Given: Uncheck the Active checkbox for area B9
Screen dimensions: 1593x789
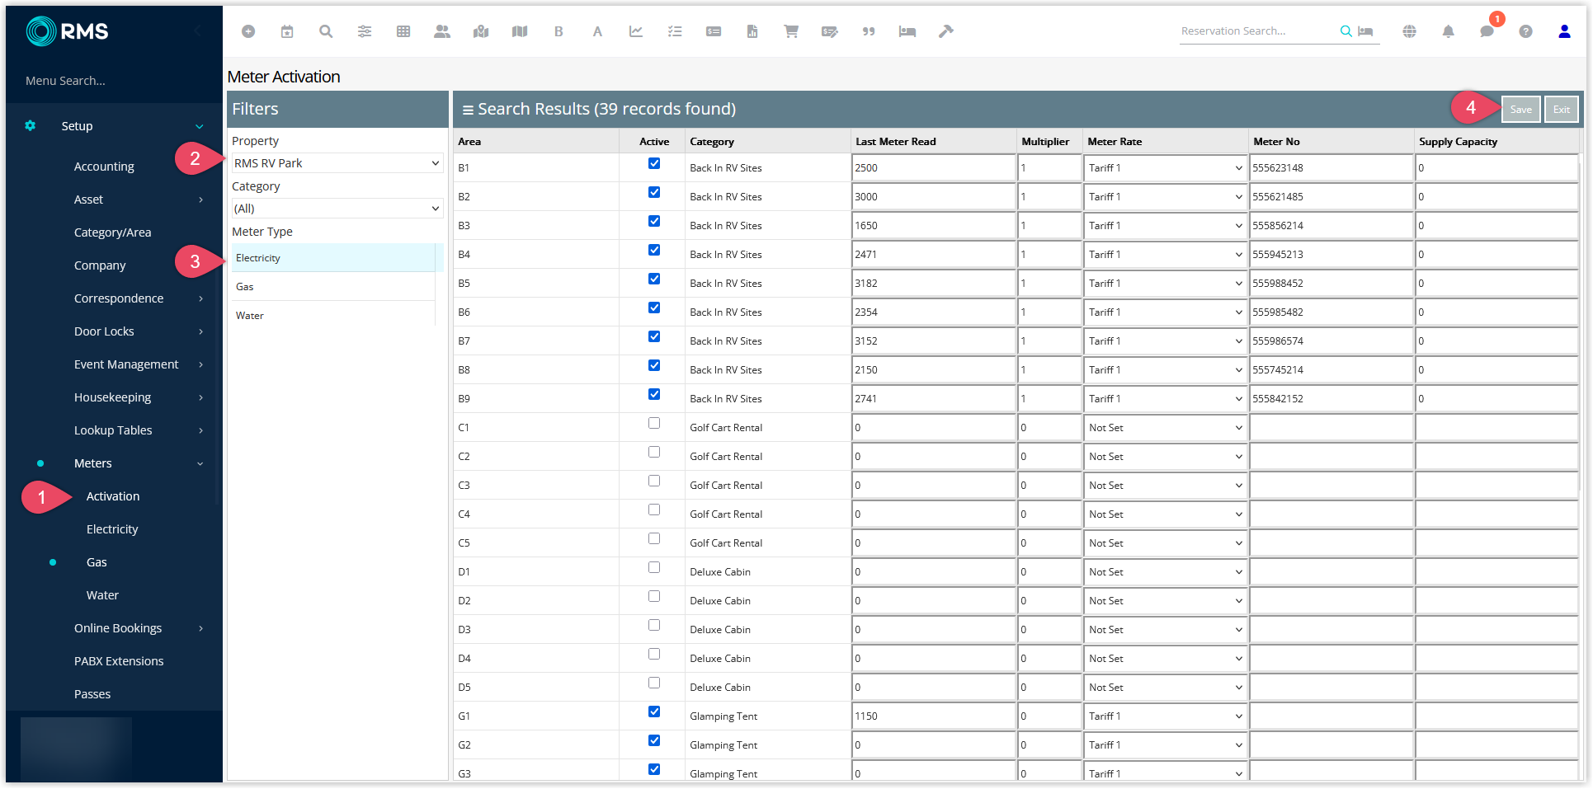Looking at the screenshot, I should pyautogui.click(x=654, y=394).
